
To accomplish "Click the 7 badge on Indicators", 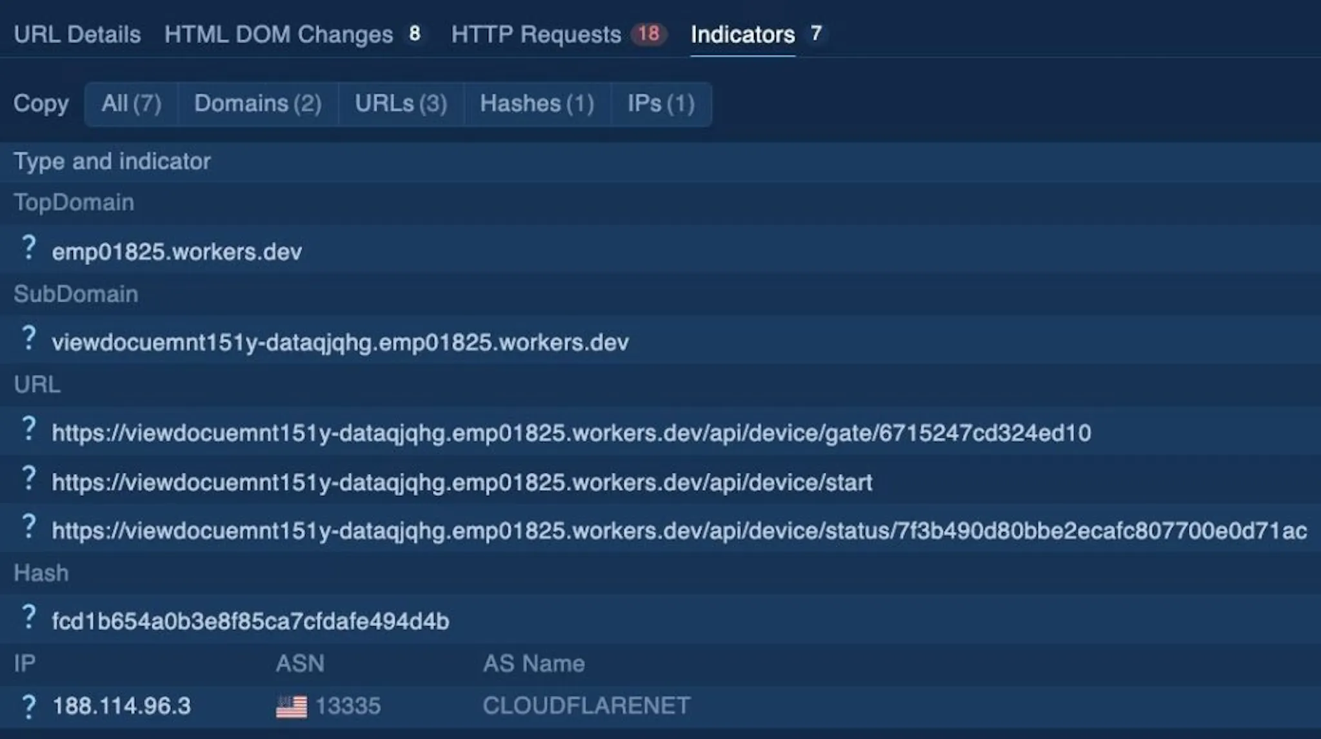I will pos(816,34).
